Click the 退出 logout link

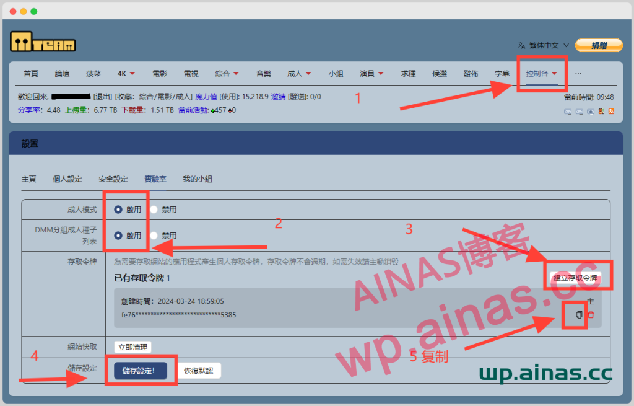(103, 97)
